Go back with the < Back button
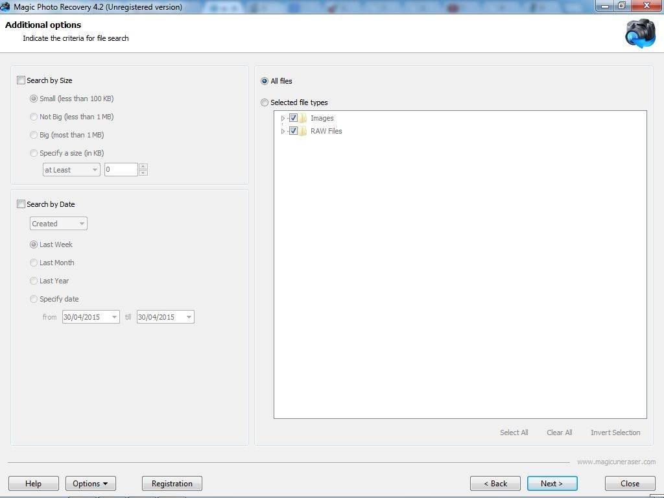 (x=495, y=484)
